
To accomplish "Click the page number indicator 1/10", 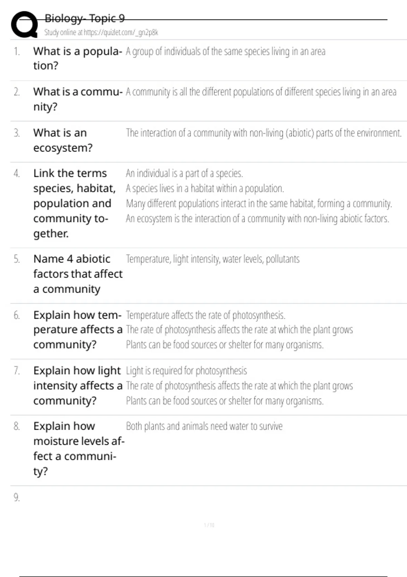I will tap(209, 525).
